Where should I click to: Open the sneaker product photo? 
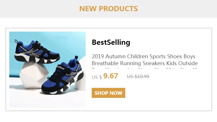(x=47, y=69)
